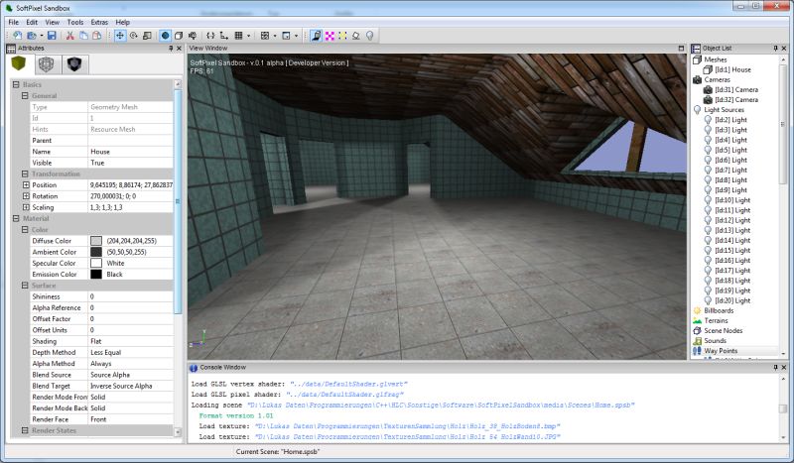
Task: Click the Shading value Flat
Action: click(x=131, y=341)
